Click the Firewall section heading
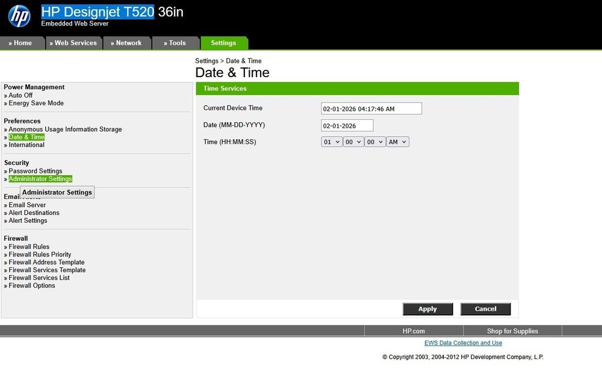This screenshot has height=377, width=602. tap(16, 238)
